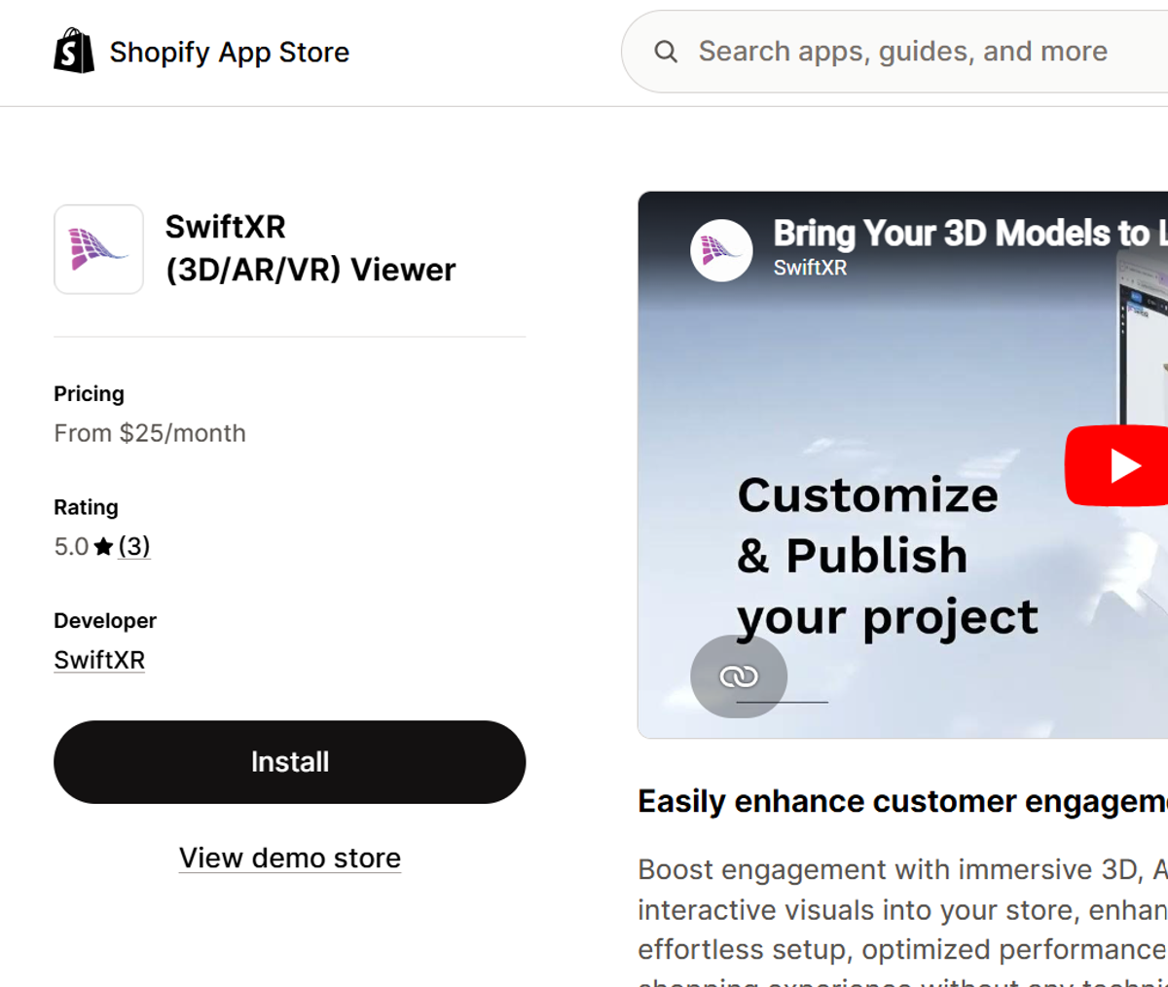The width and height of the screenshot is (1168, 987).
Task: Open the Shopify App Store home link
Action: point(201,51)
